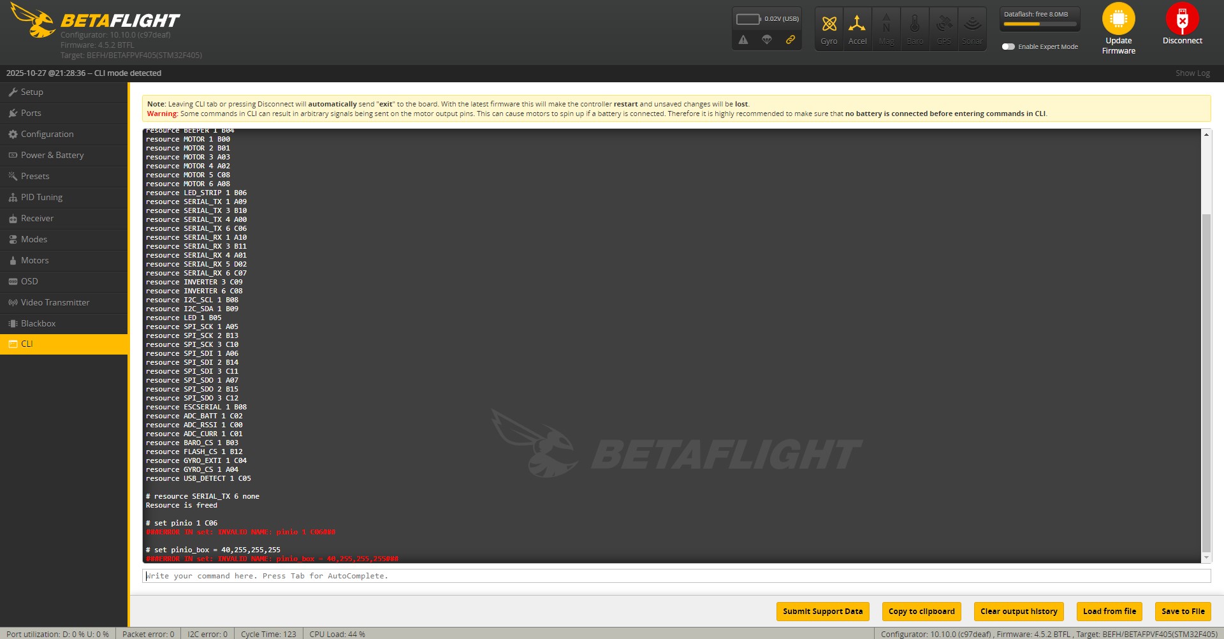Click the red Disconnect icon

[x=1182, y=19]
